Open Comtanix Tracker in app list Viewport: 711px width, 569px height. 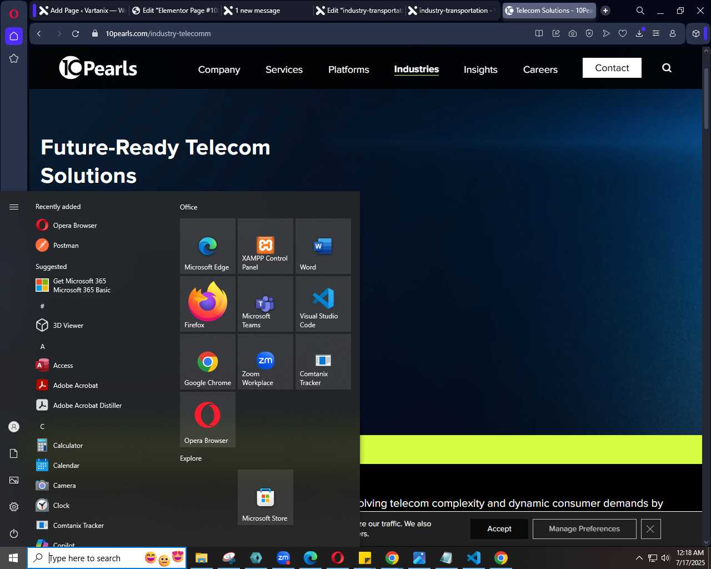click(100, 525)
